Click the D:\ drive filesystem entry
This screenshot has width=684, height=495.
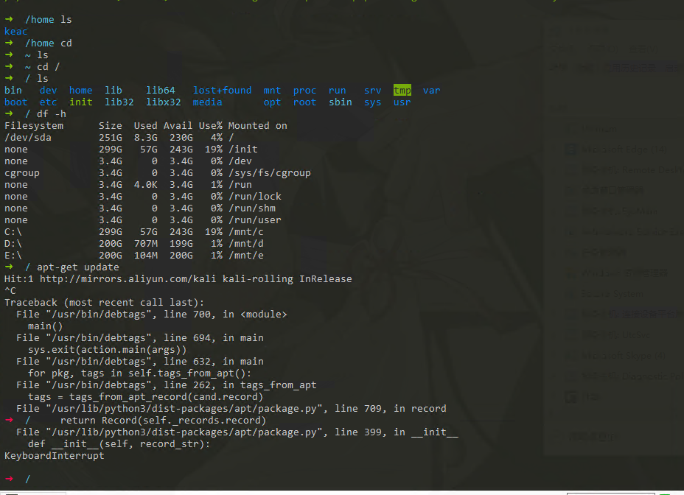point(13,244)
